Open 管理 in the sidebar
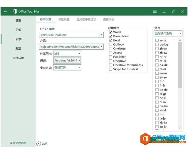The image size is (188, 147). coord(18,20)
